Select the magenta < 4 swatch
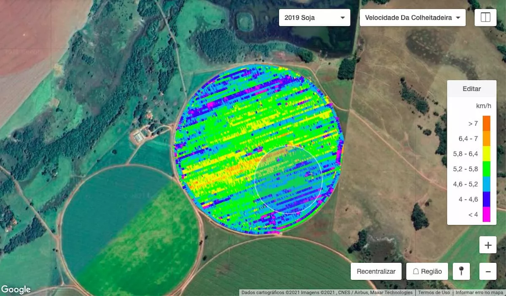The width and height of the screenshot is (506, 296). [487, 214]
